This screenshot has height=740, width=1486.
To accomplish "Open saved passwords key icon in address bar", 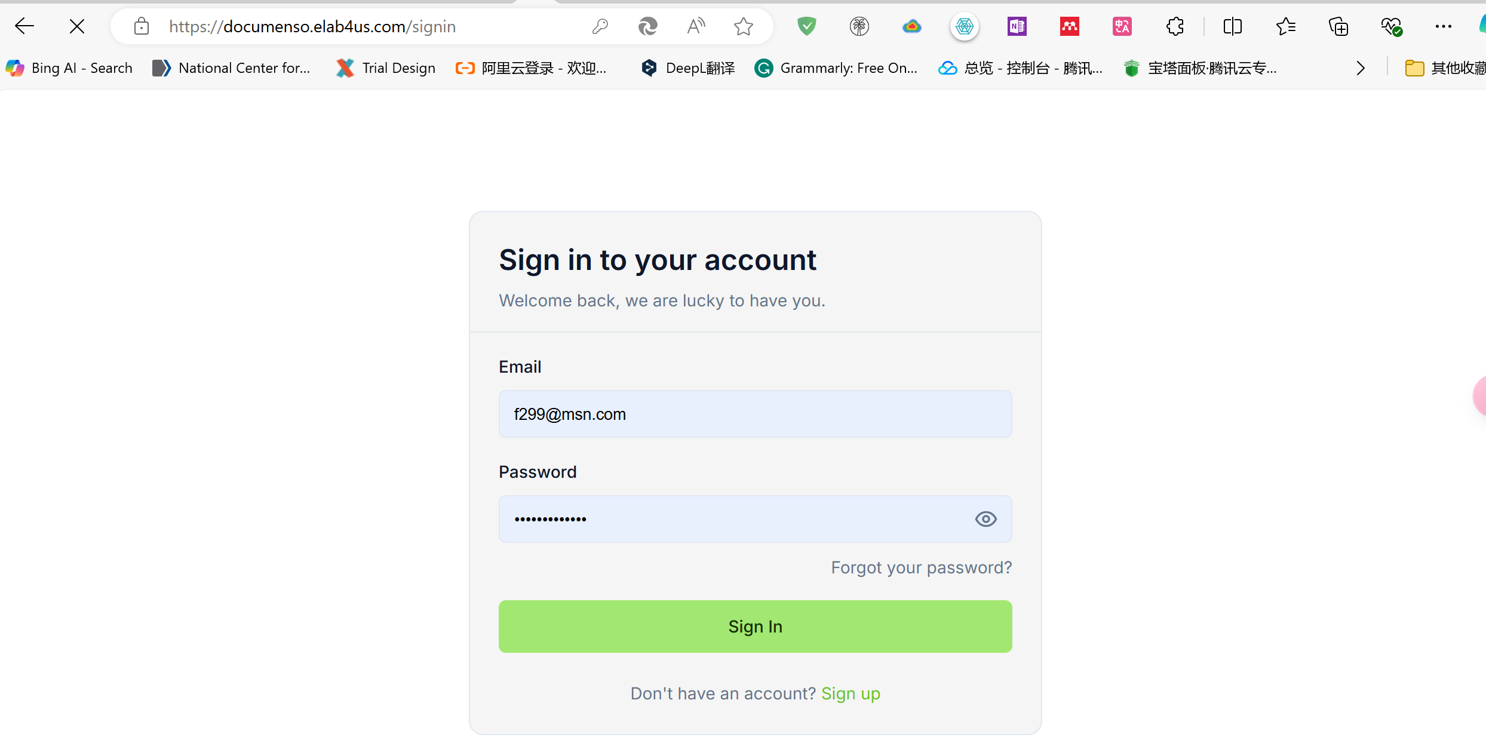I will pos(600,26).
